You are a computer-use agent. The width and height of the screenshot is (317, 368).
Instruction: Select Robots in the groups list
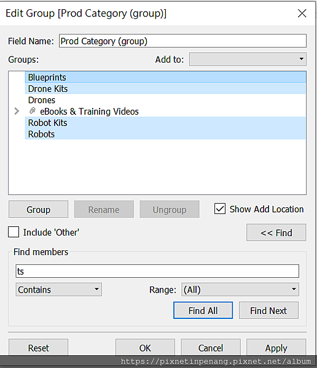click(x=165, y=134)
